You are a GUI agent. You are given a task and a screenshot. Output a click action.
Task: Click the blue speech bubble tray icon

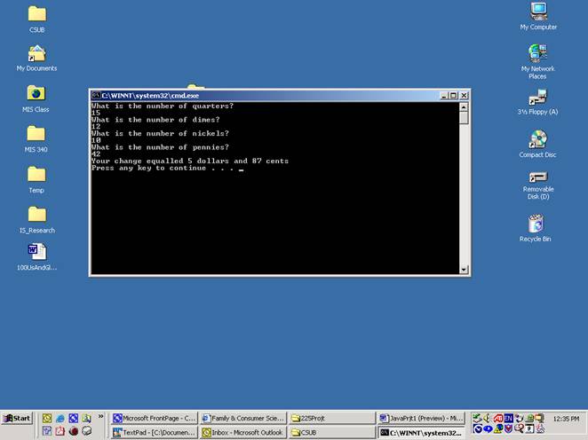(489, 428)
